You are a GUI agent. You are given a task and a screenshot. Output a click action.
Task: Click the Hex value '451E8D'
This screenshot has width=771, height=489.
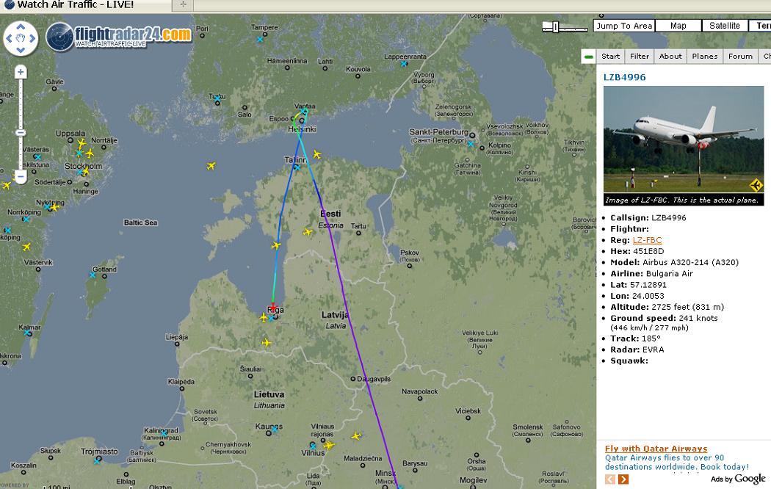[648, 251]
